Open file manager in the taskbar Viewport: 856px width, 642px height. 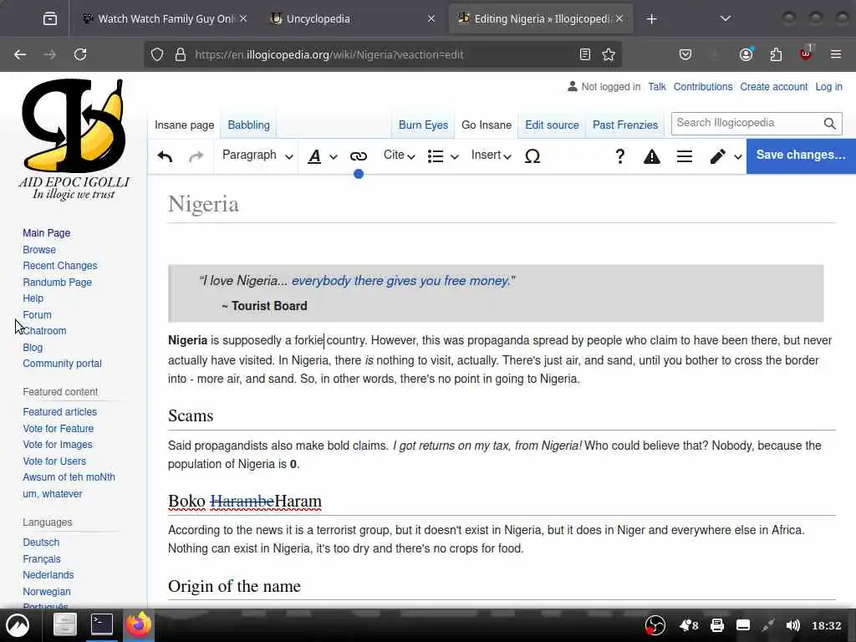(65, 624)
